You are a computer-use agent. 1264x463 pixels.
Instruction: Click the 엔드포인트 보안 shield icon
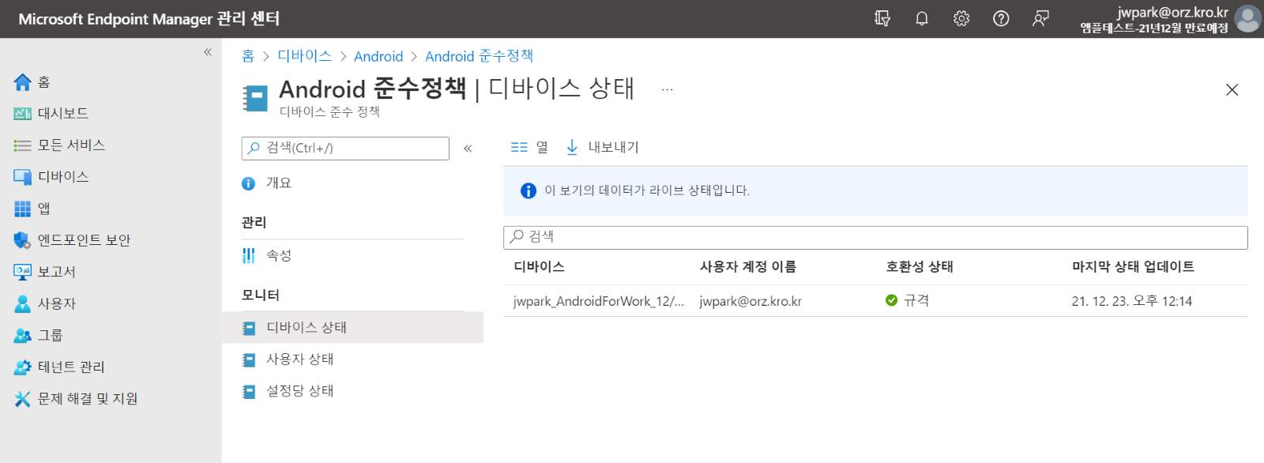click(22, 240)
